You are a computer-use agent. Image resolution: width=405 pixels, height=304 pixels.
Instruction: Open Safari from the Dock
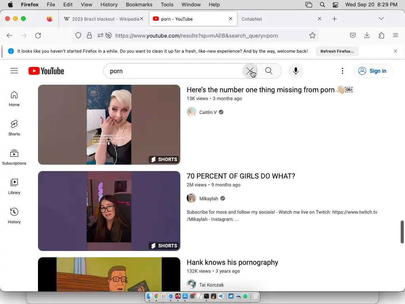171,296
